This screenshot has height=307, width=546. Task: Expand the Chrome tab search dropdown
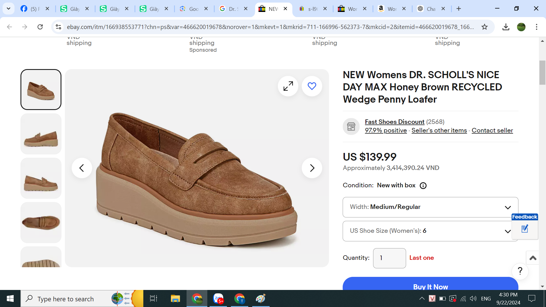pos(9,9)
